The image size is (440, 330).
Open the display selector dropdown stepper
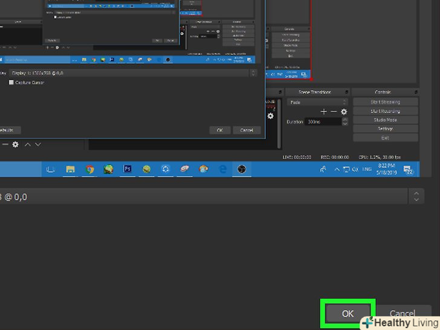click(415, 196)
